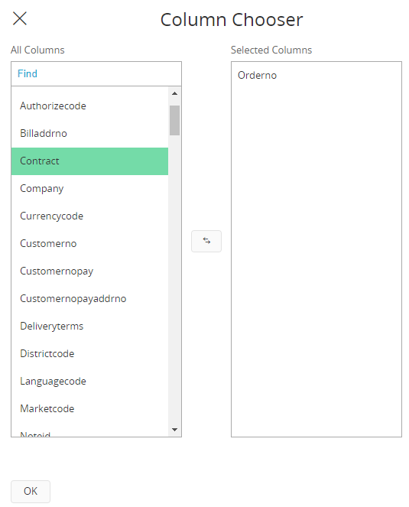Choose Company from the column list
The image size is (409, 507).
point(89,189)
